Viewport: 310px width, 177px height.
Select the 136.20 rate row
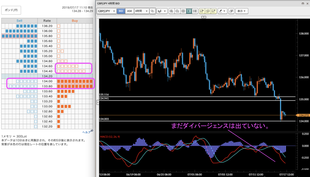pyautogui.click(x=47, y=26)
